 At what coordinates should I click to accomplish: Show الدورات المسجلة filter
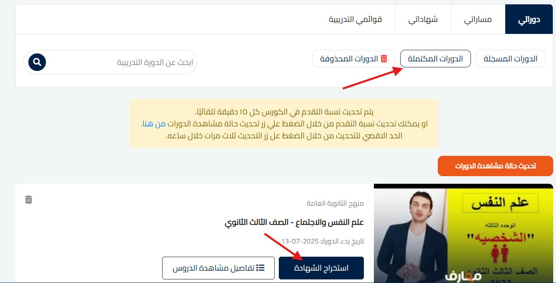(x=510, y=59)
